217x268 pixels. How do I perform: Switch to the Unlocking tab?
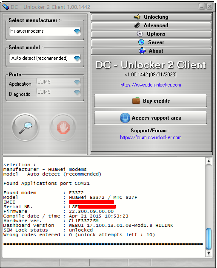[x=151, y=17]
